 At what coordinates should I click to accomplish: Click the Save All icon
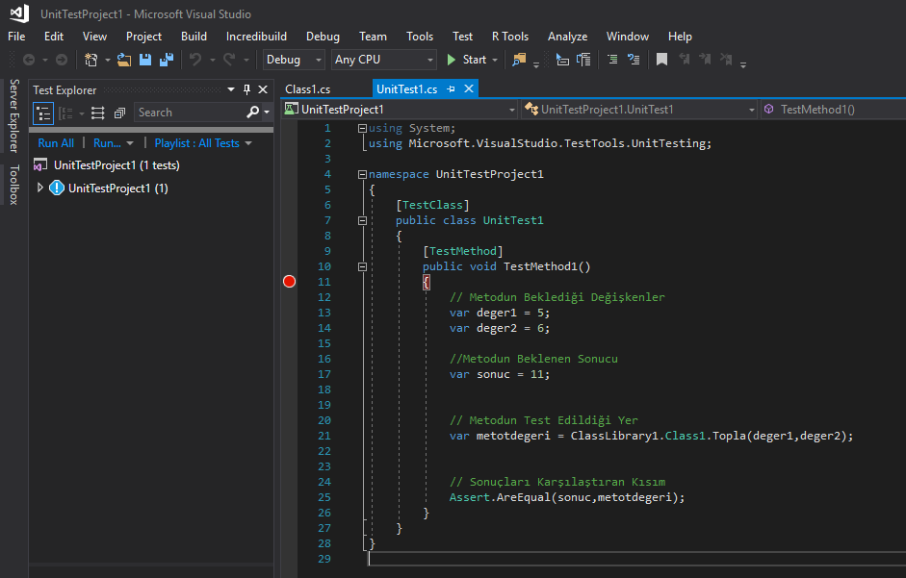pos(167,60)
